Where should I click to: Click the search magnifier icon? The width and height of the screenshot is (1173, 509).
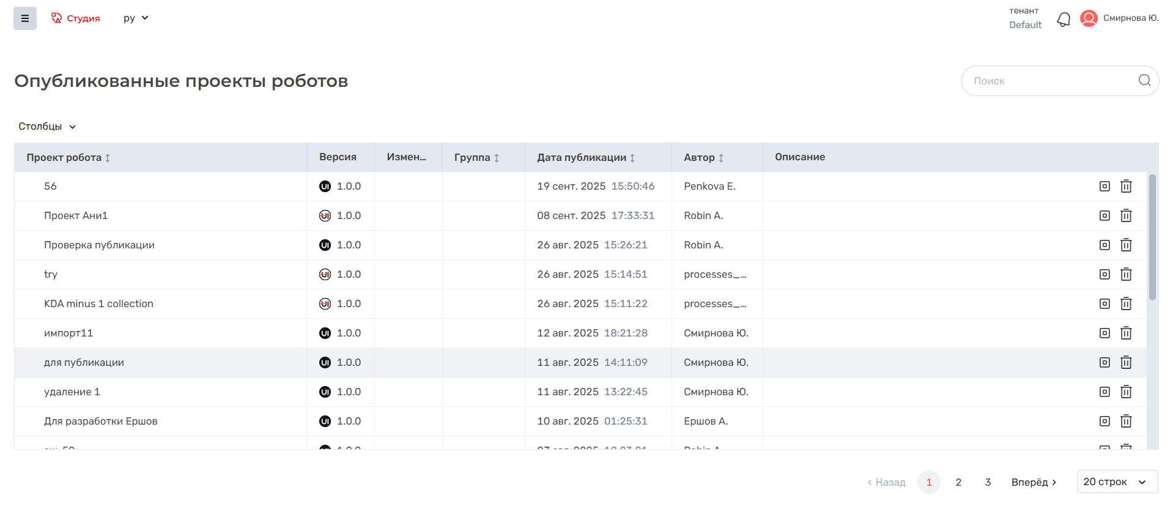click(x=1144, y=81)
